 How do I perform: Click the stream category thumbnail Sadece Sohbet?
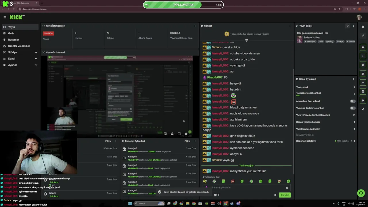(x=300, y=39)
